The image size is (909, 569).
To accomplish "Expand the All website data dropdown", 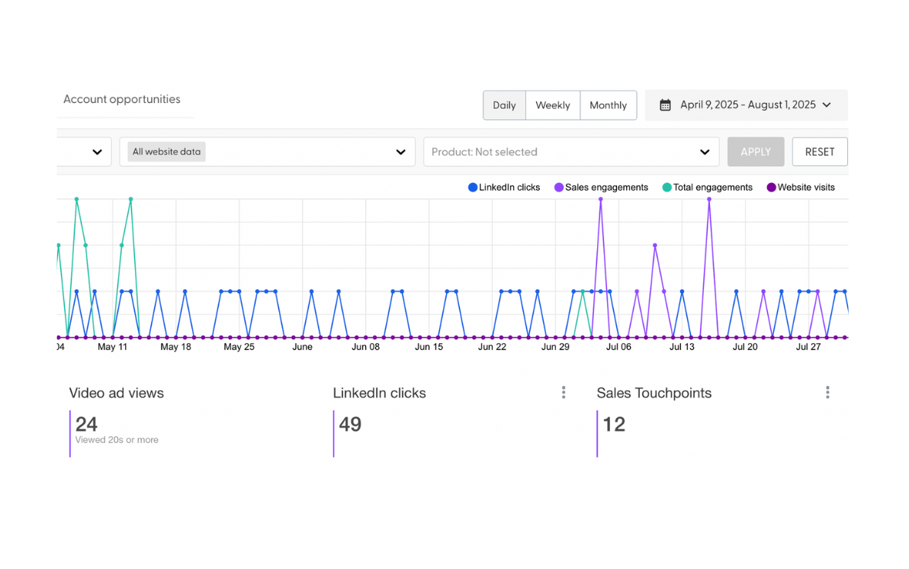I will (400, 152).
